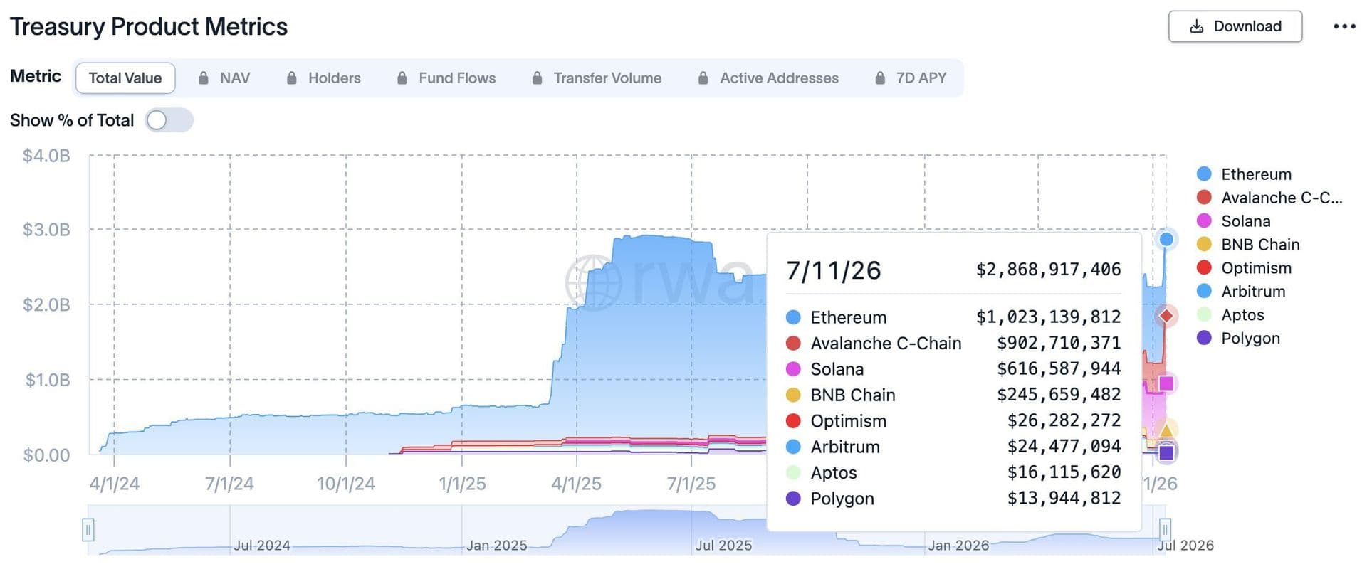Click the 10/1/24 x-axis date label
The height and width of the screenshot is (579, 1367).
tap(346, 484)
